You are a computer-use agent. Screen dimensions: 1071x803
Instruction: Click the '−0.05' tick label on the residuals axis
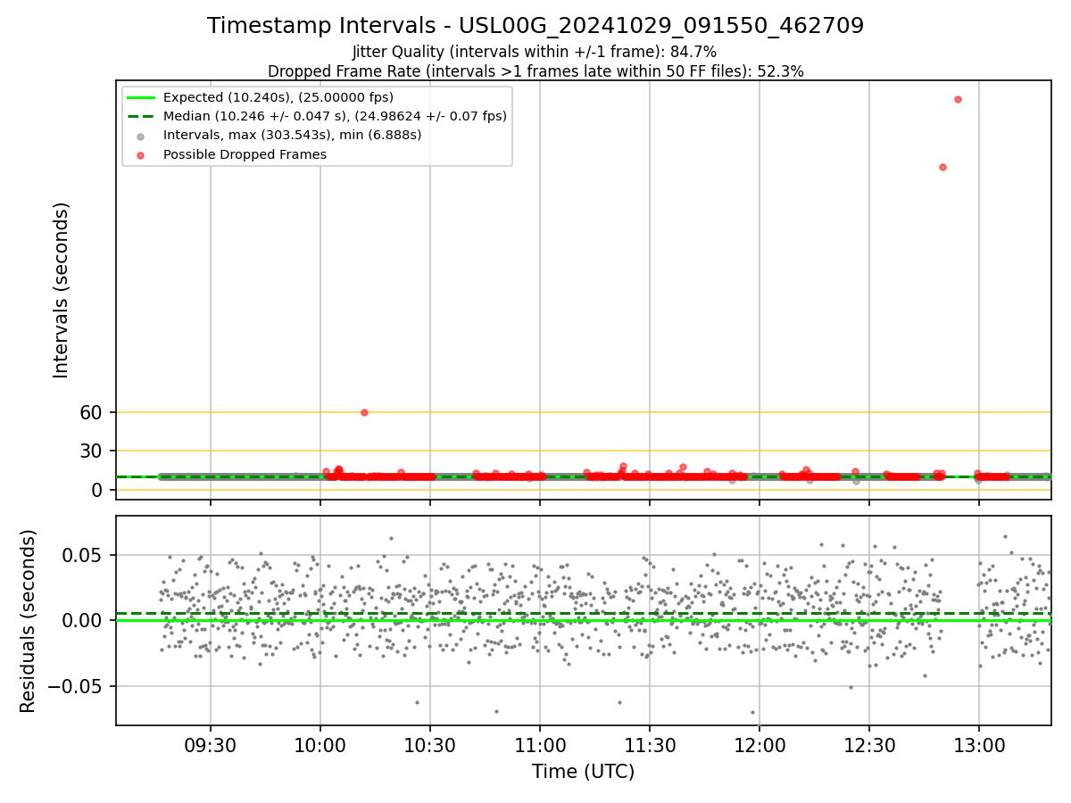tap(75, 686)
